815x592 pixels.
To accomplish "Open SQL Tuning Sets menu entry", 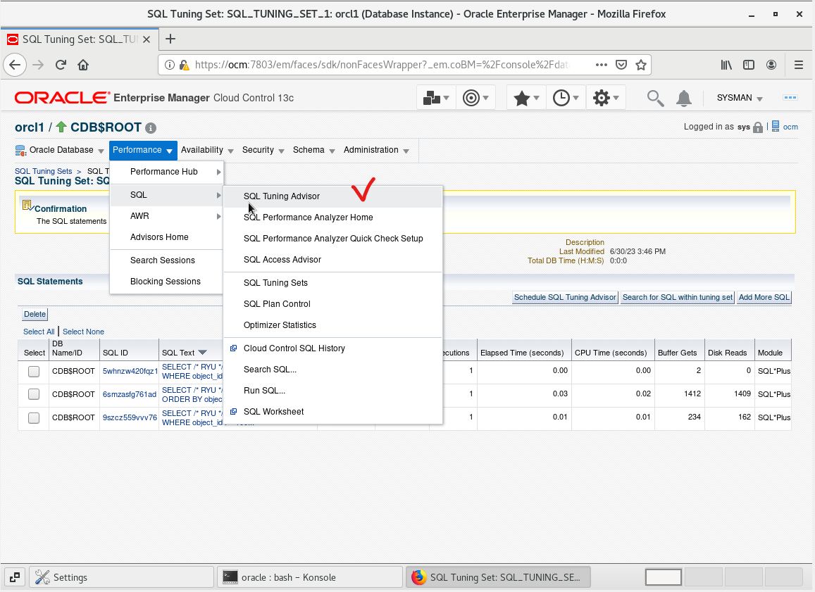I will click(332, 283).
